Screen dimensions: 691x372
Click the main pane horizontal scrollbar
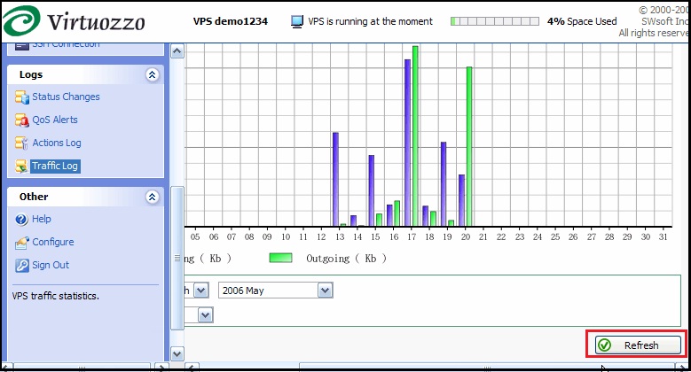[x=487, y=367]
